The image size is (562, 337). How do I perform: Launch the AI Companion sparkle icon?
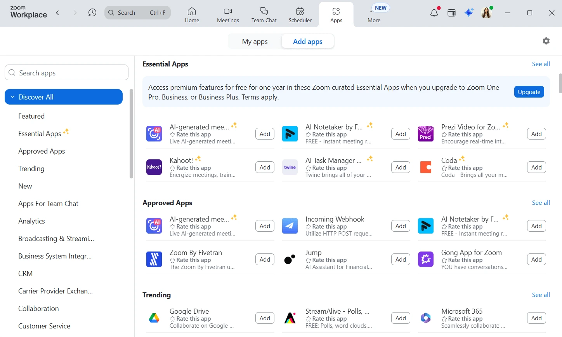pyautogui.click(x=468, y=12)
